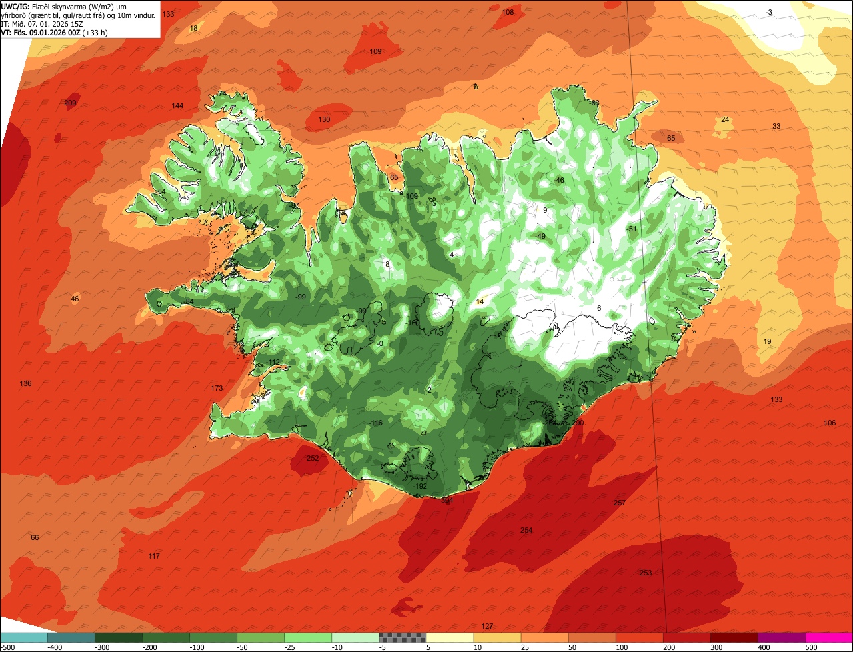853x652 pixels.
Task: Pick the -50 to -25 light green swatch
Action: tap(261, 637)
